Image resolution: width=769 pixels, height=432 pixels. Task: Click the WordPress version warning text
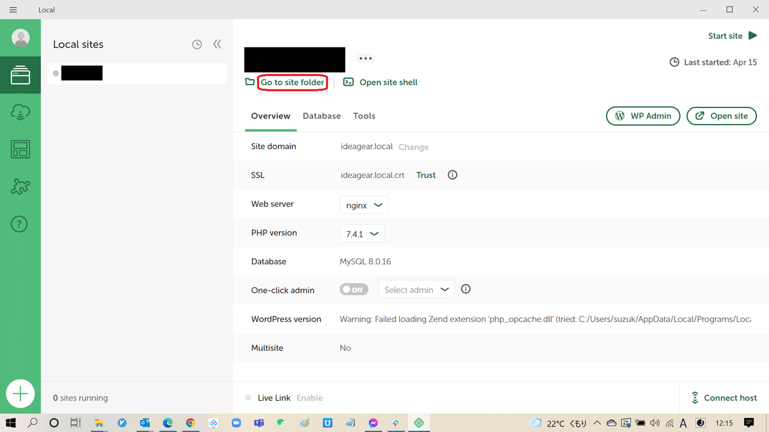point(545,319)
